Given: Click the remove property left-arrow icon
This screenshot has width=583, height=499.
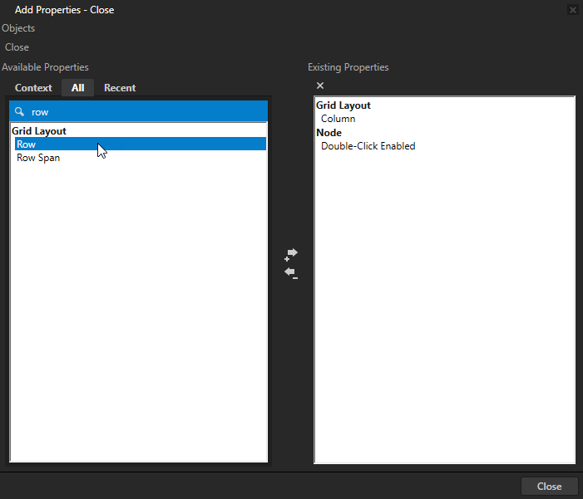Looking at the screenshot, I should (x=291, y=272).
